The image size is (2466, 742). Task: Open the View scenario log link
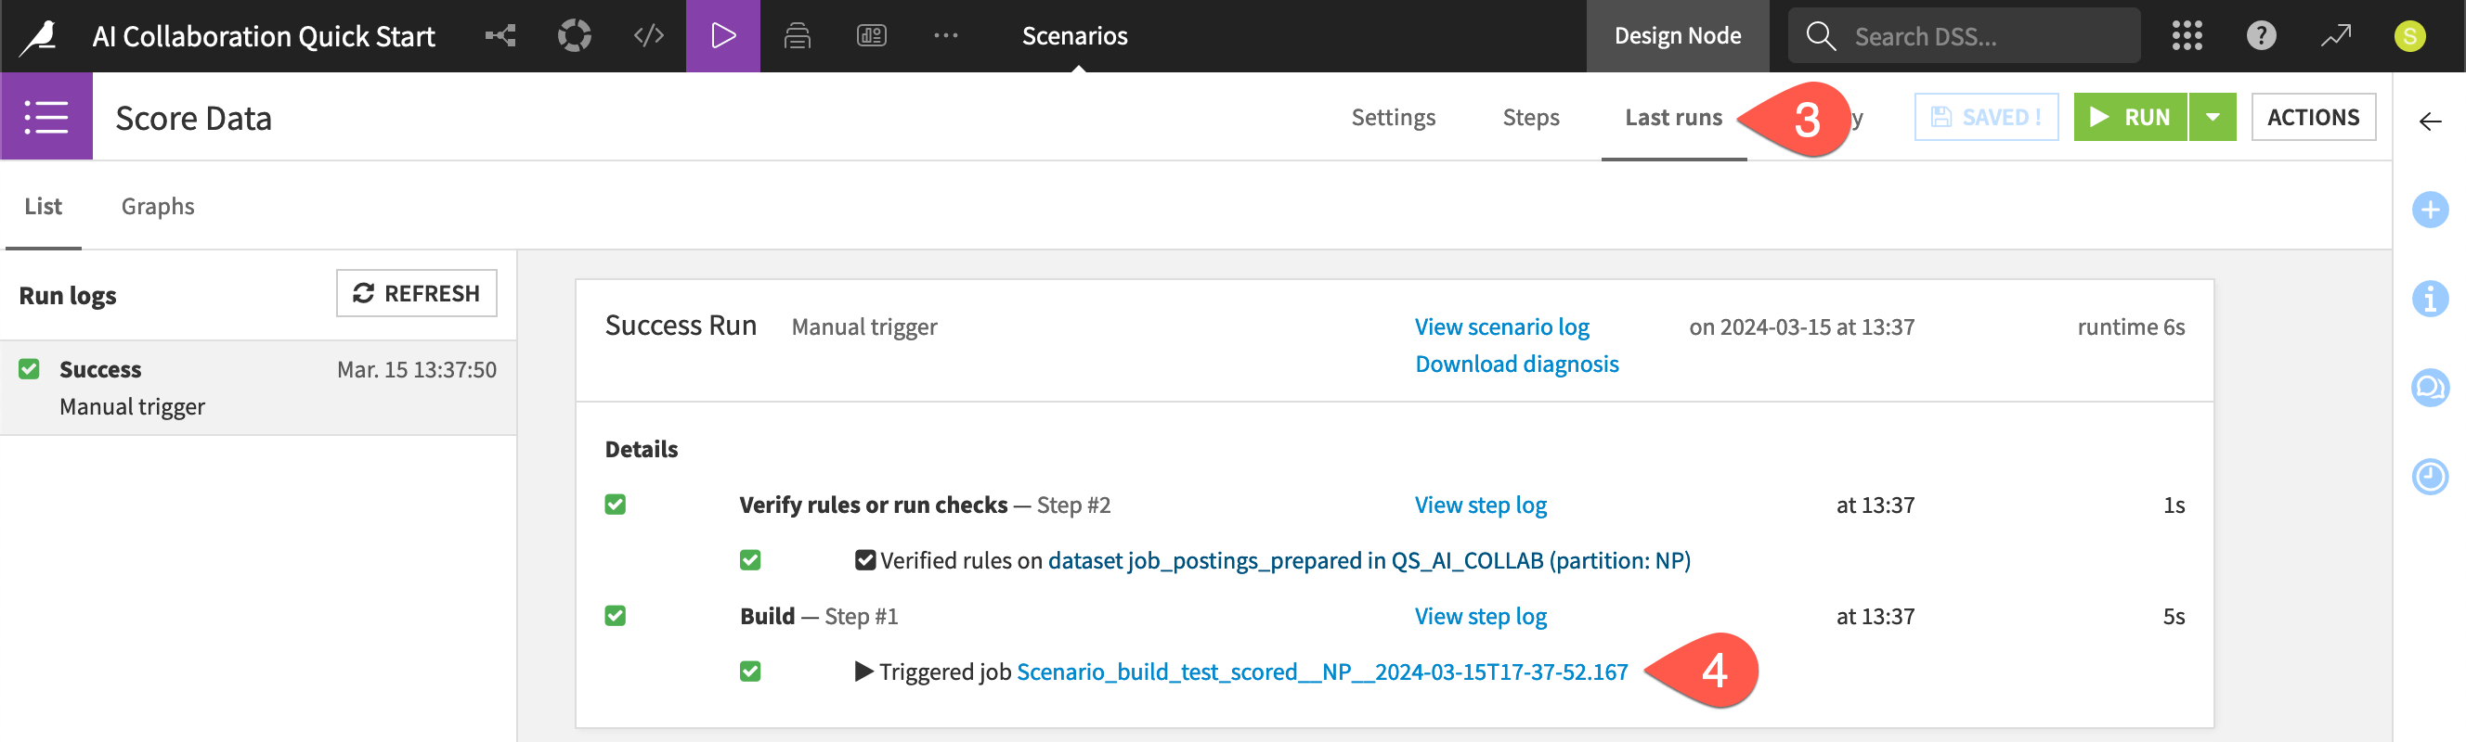point(1501,327)
